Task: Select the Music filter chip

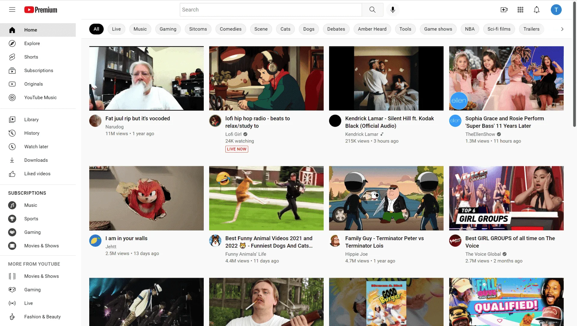Action: (140, 29)
